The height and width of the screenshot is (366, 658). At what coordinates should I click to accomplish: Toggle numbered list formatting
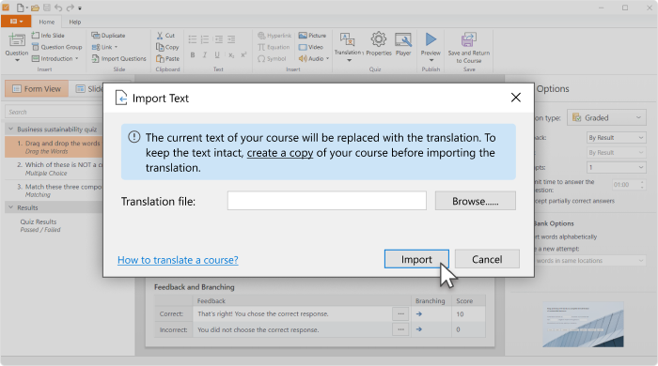click(205, 39)
